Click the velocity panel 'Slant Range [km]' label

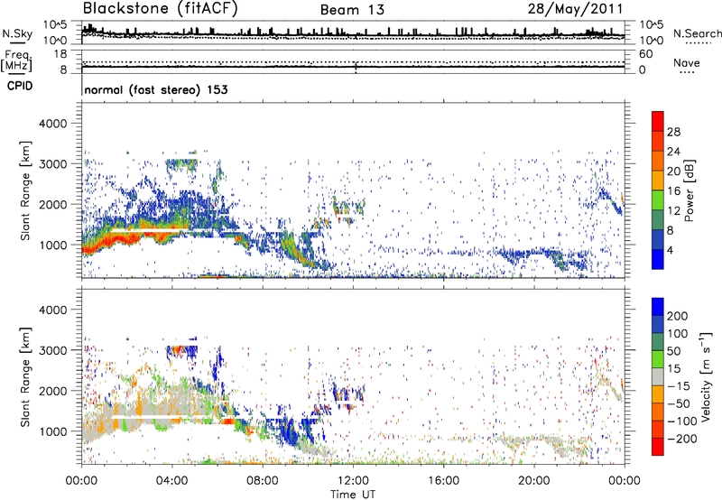click(x=25, y=377)
